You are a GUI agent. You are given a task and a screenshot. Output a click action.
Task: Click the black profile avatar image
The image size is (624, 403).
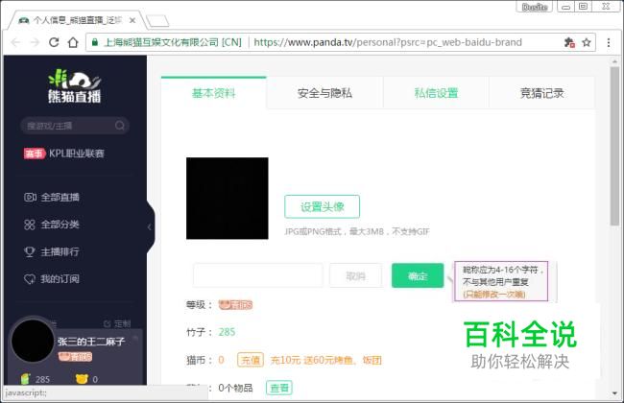click(228, 198)
